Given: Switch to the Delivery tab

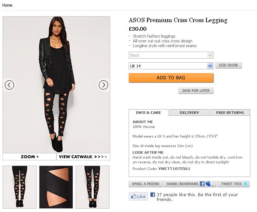Looking at the screenshot, I should coord(189,112).
